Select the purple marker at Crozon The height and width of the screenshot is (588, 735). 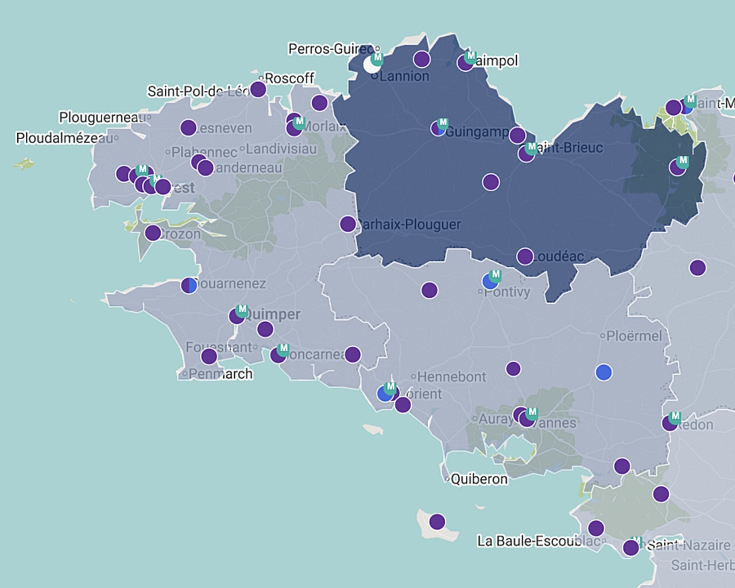tap(153, 233)
